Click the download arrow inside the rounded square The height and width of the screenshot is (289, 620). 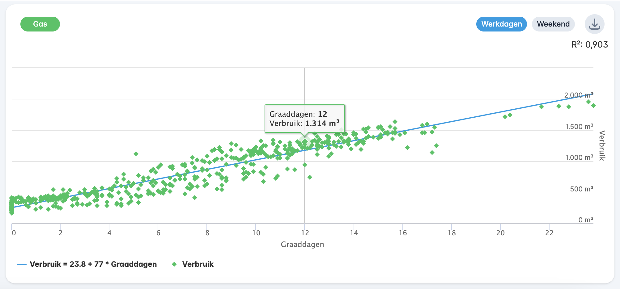[594, 24]
